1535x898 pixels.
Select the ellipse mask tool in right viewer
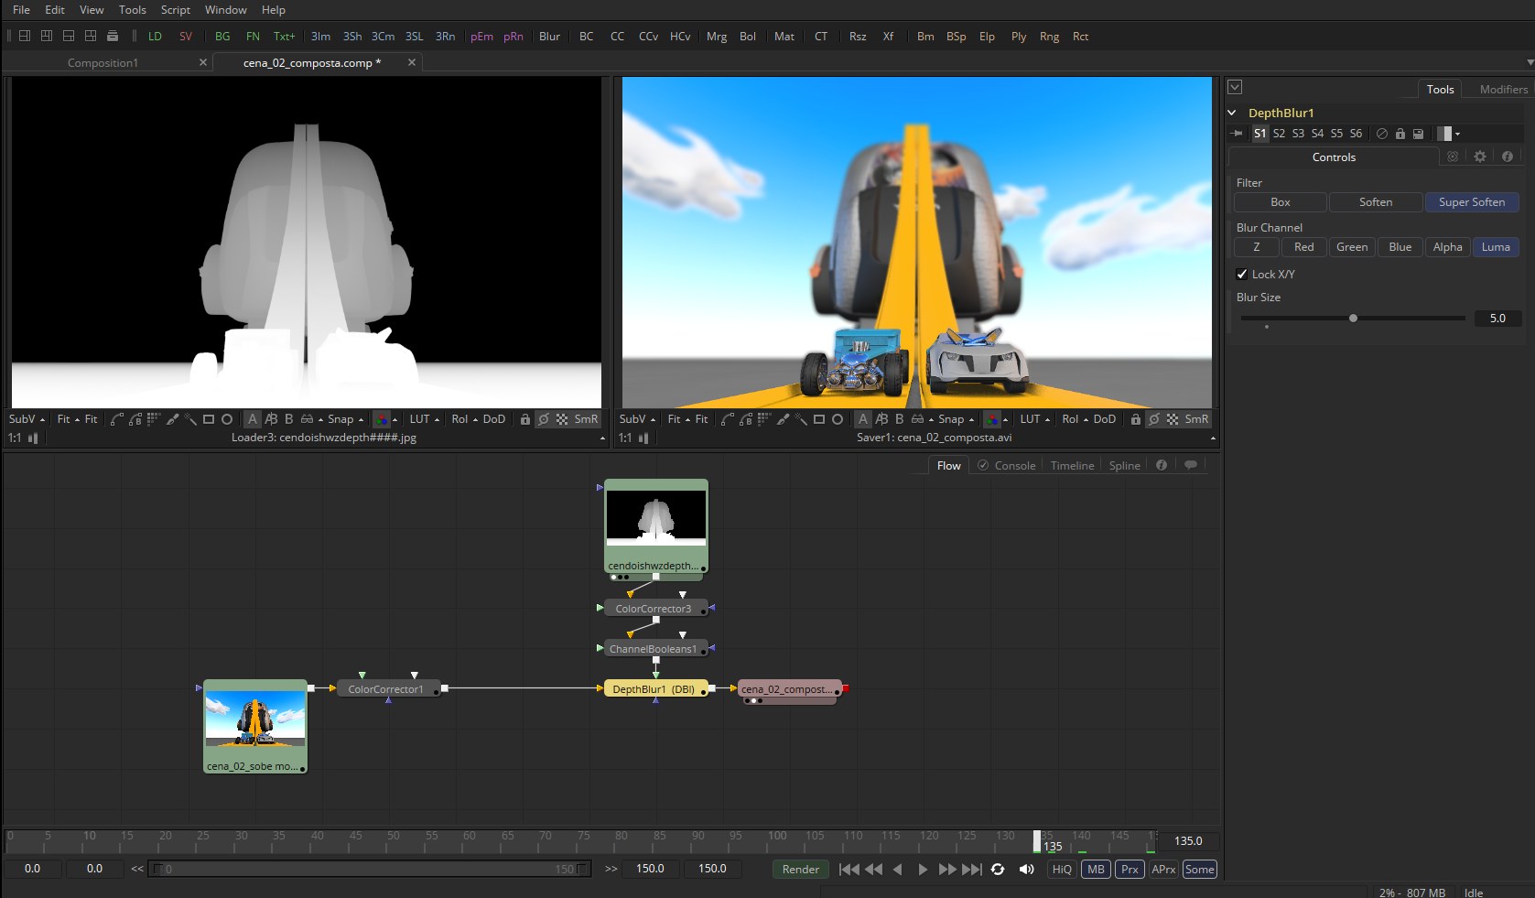pyautogui.click(x=838, y=419)
